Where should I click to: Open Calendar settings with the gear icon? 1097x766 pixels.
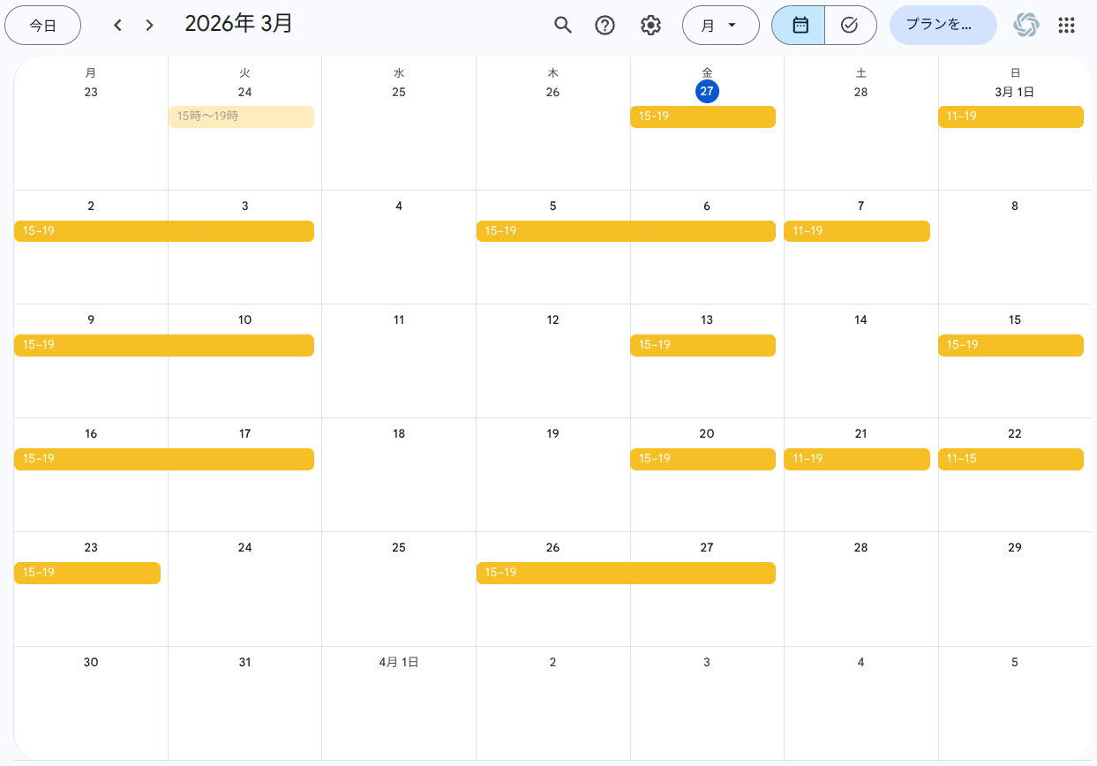coord(651,25)
